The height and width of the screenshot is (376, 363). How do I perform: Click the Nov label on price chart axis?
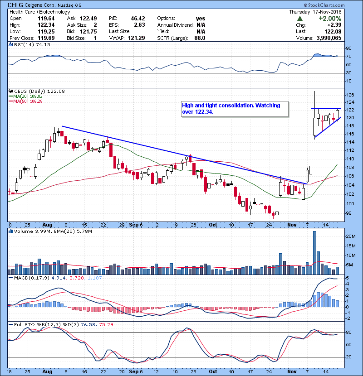(292, 225)
